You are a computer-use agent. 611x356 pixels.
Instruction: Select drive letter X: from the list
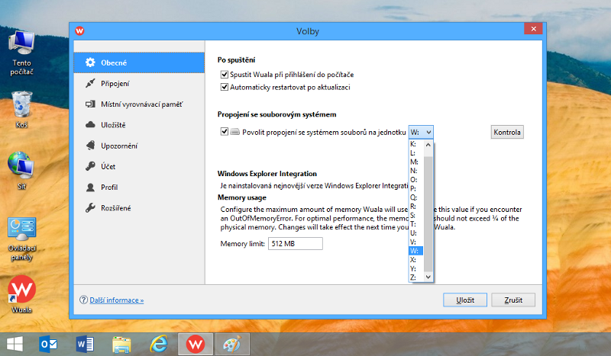(414, 259)
